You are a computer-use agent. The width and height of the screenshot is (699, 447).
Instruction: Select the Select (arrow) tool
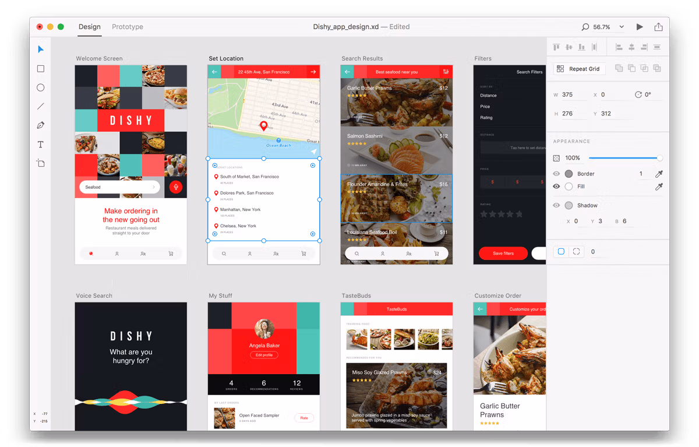click(41, 50)
